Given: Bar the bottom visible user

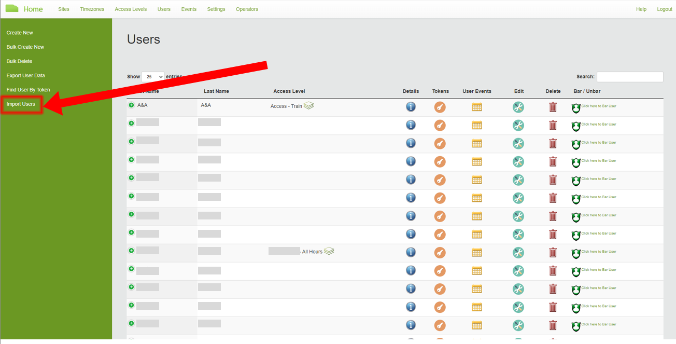Looking at the screenshot, I should click(x=575, y=325).
